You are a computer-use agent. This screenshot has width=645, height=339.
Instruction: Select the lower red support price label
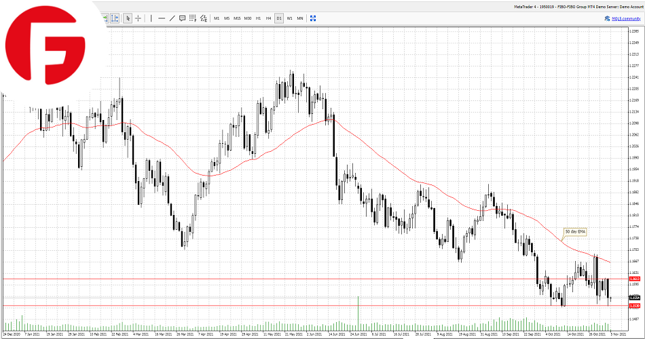pos(633,306)
